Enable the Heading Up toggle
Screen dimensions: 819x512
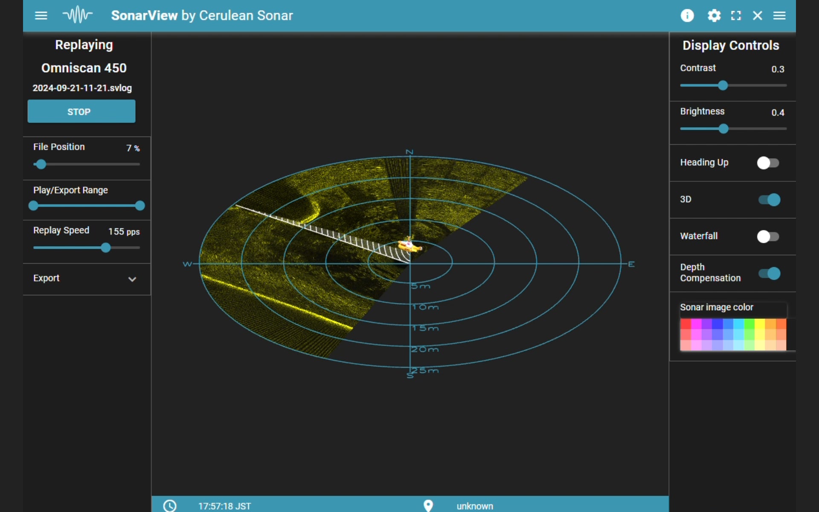(x=768, y=163)
